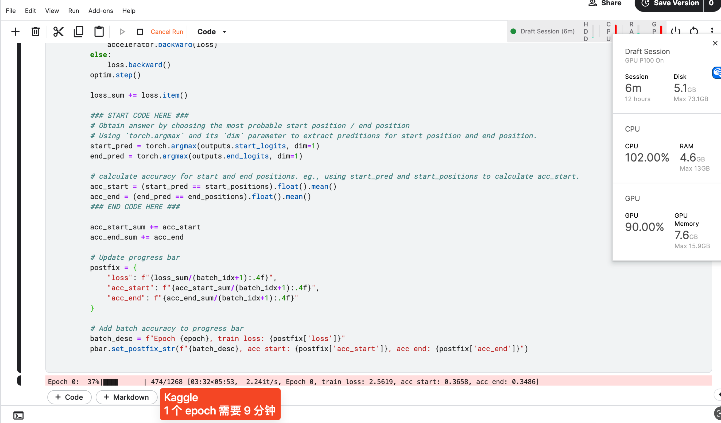The width and height of the screenshot is (721, 423).
Task: Open the console with the terminal icon
Action: pyautogui.click(x=18, y=416)
